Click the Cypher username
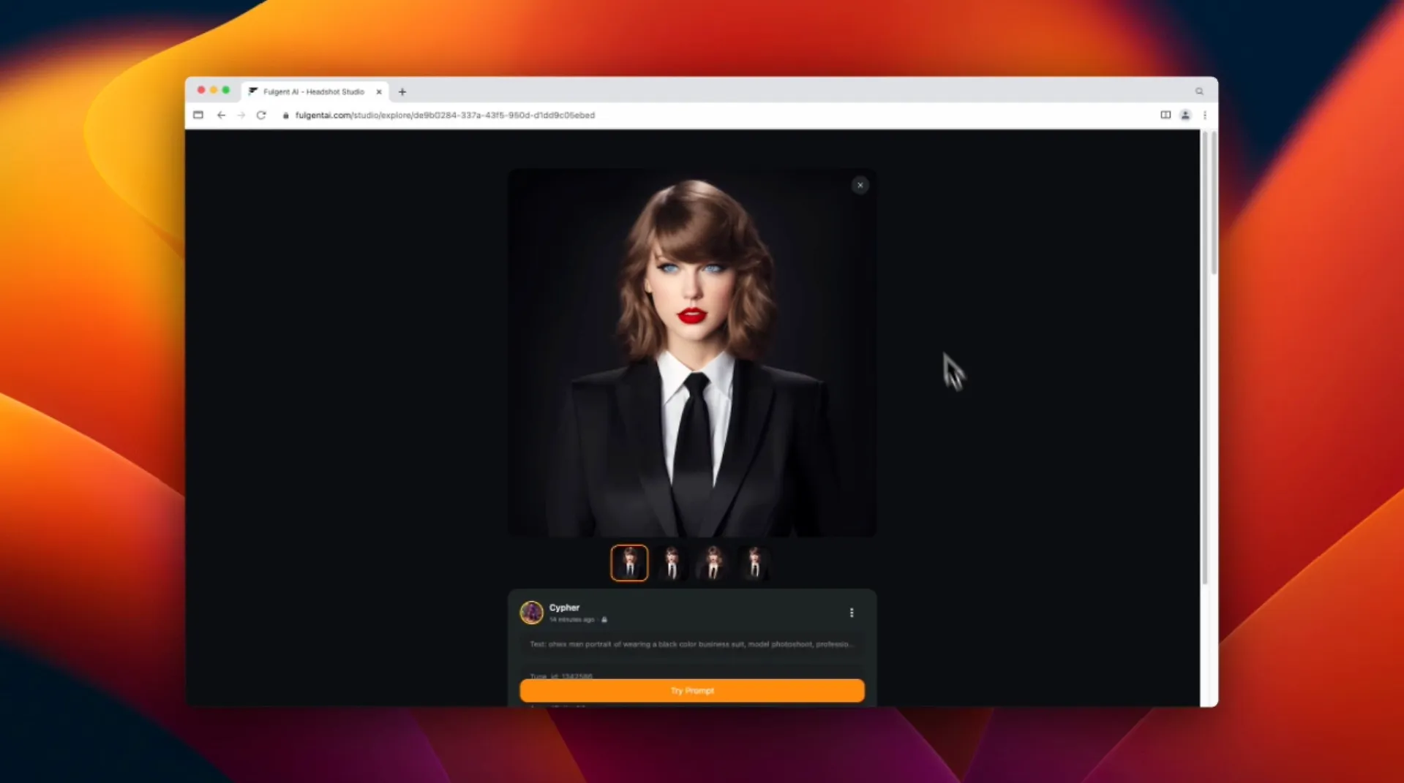Image resolution: width=1404 pixels, height=783 pixels. tap(564, 608)
